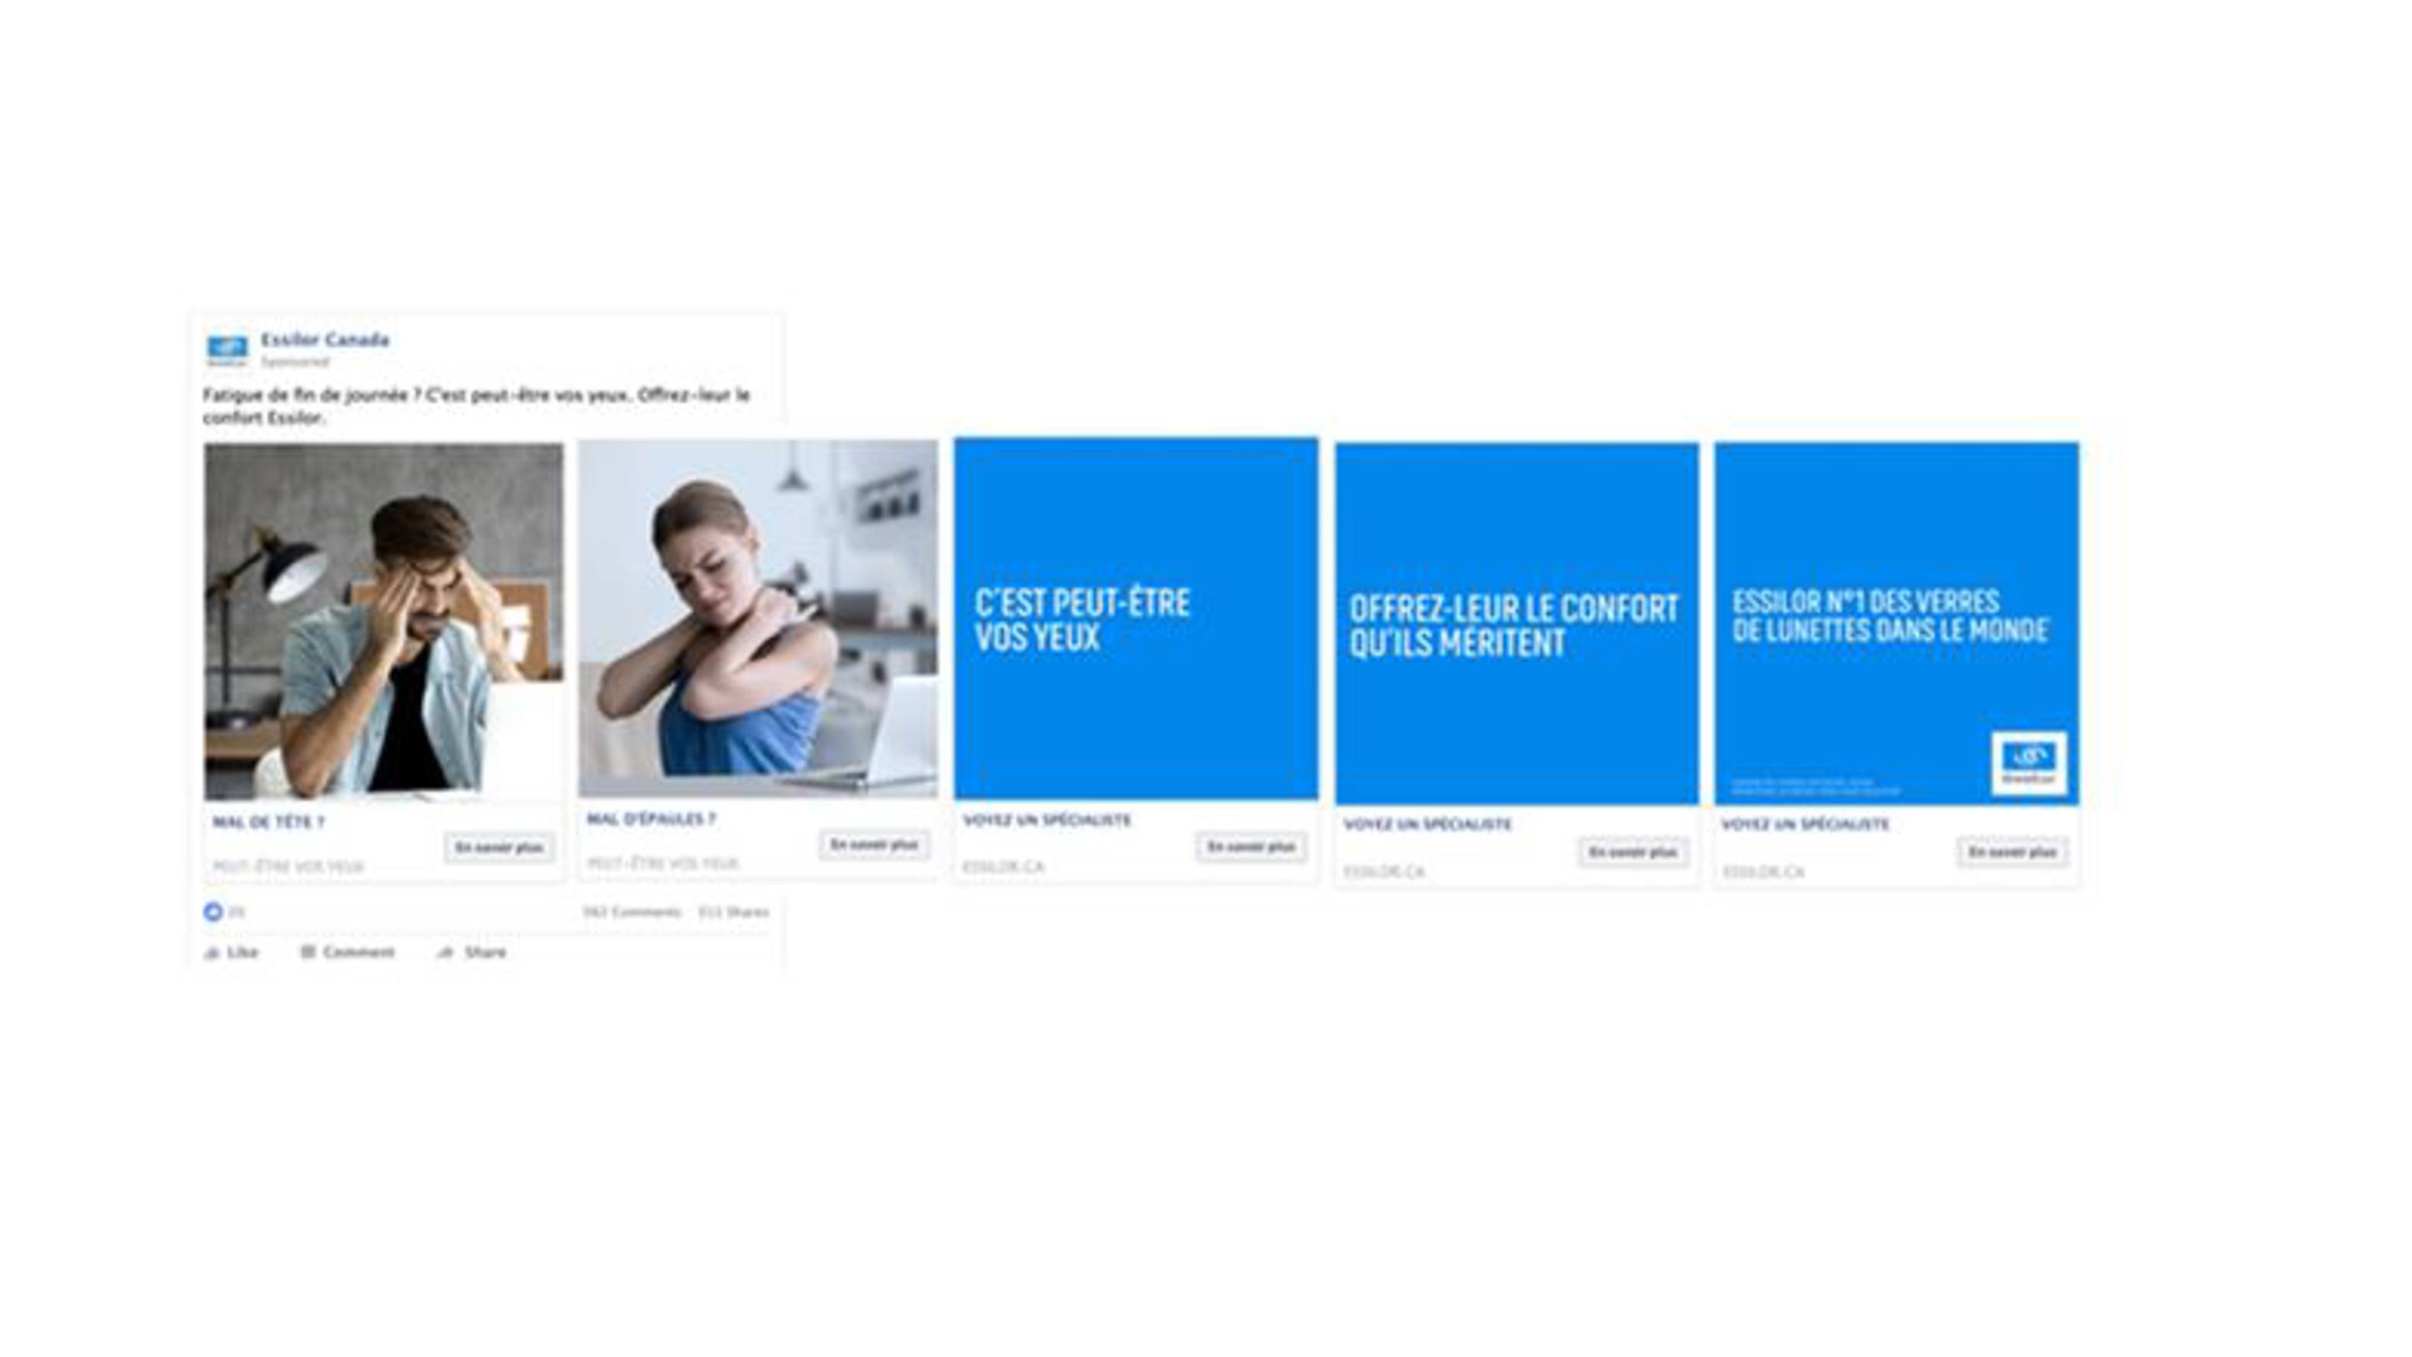
Task: Click the Like button on the post
Action: [x=232, y=952]
